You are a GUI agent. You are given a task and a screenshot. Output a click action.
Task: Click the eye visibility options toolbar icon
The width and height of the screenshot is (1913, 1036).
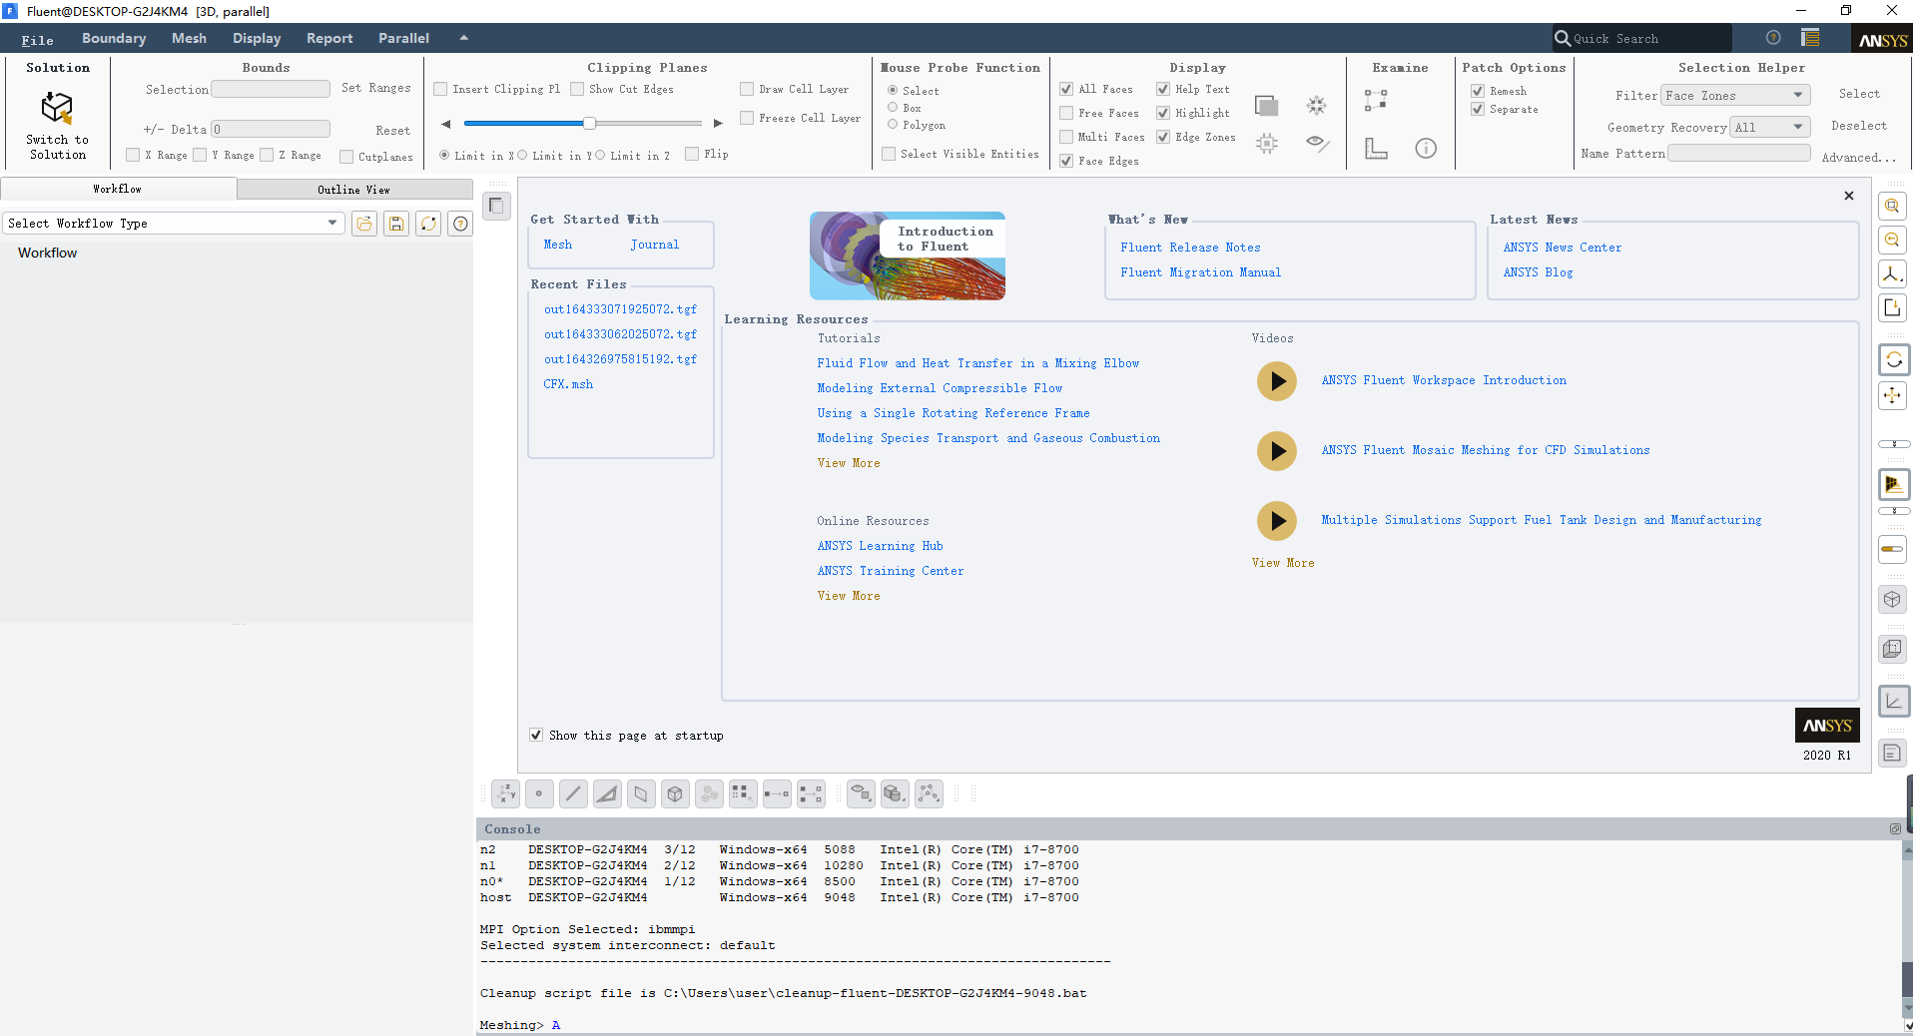pyautogui.click(x=861, y=793)
